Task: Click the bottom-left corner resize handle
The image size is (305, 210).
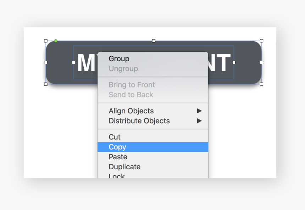Action: (46, 84)
